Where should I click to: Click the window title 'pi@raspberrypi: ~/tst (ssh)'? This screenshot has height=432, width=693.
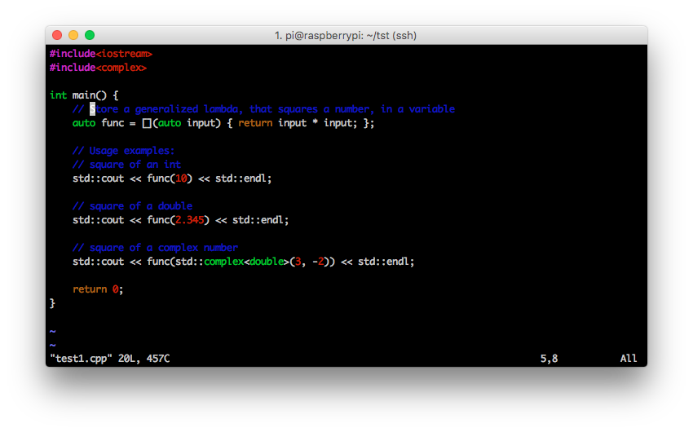[x=346, y=35]
